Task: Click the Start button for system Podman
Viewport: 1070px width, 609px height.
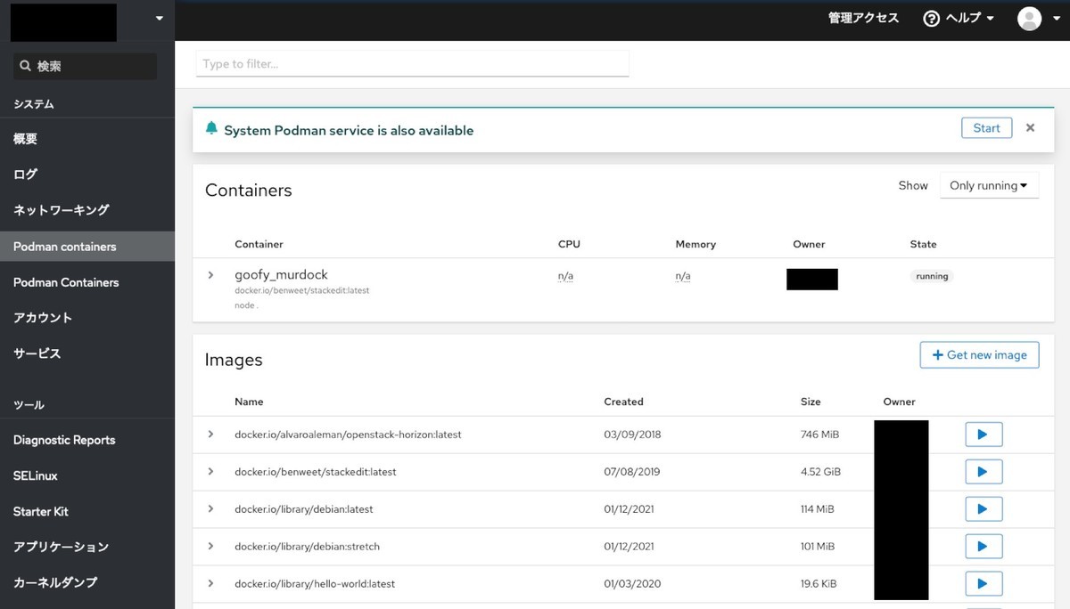Action: [986, 128]
